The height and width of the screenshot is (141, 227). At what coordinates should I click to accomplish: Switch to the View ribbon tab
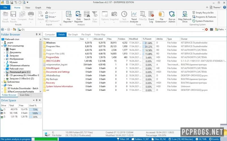point(28,8)
